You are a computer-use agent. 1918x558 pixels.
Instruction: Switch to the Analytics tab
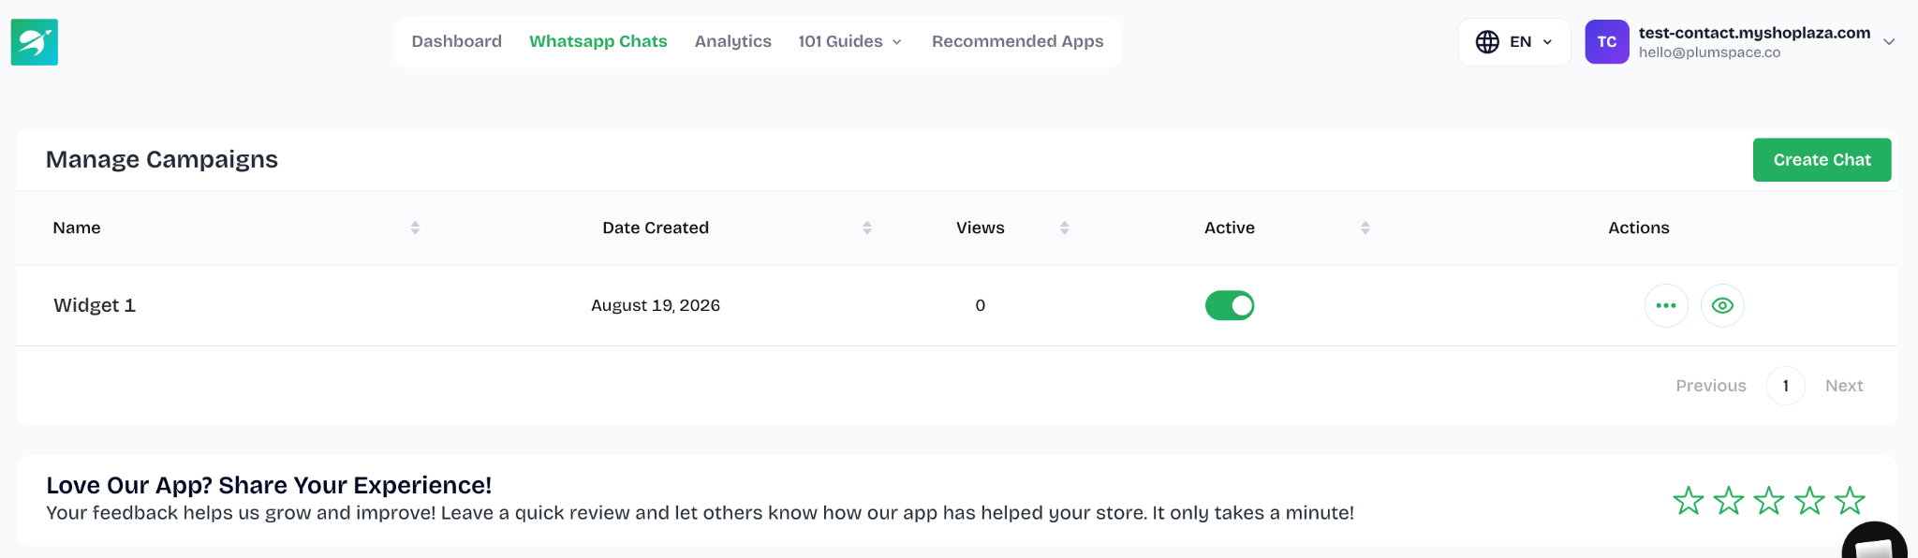tap(733, 41)
